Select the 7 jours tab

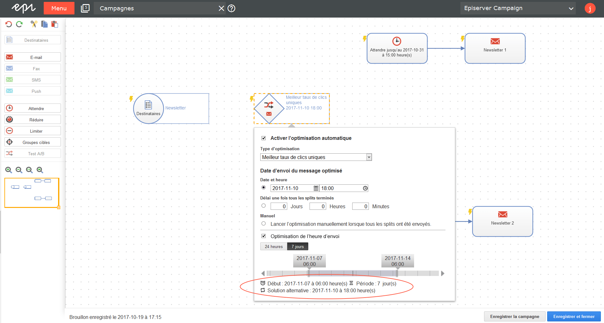point(298,246)
